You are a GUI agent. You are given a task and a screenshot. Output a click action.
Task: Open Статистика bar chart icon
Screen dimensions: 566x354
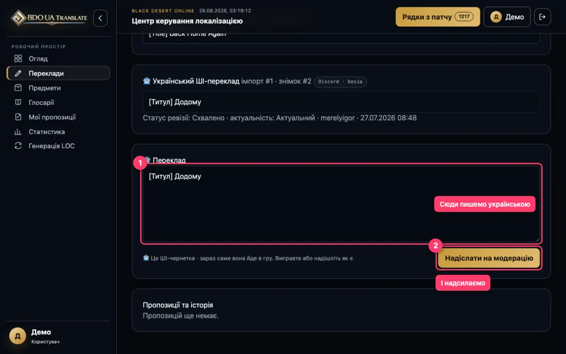(18, 132)
